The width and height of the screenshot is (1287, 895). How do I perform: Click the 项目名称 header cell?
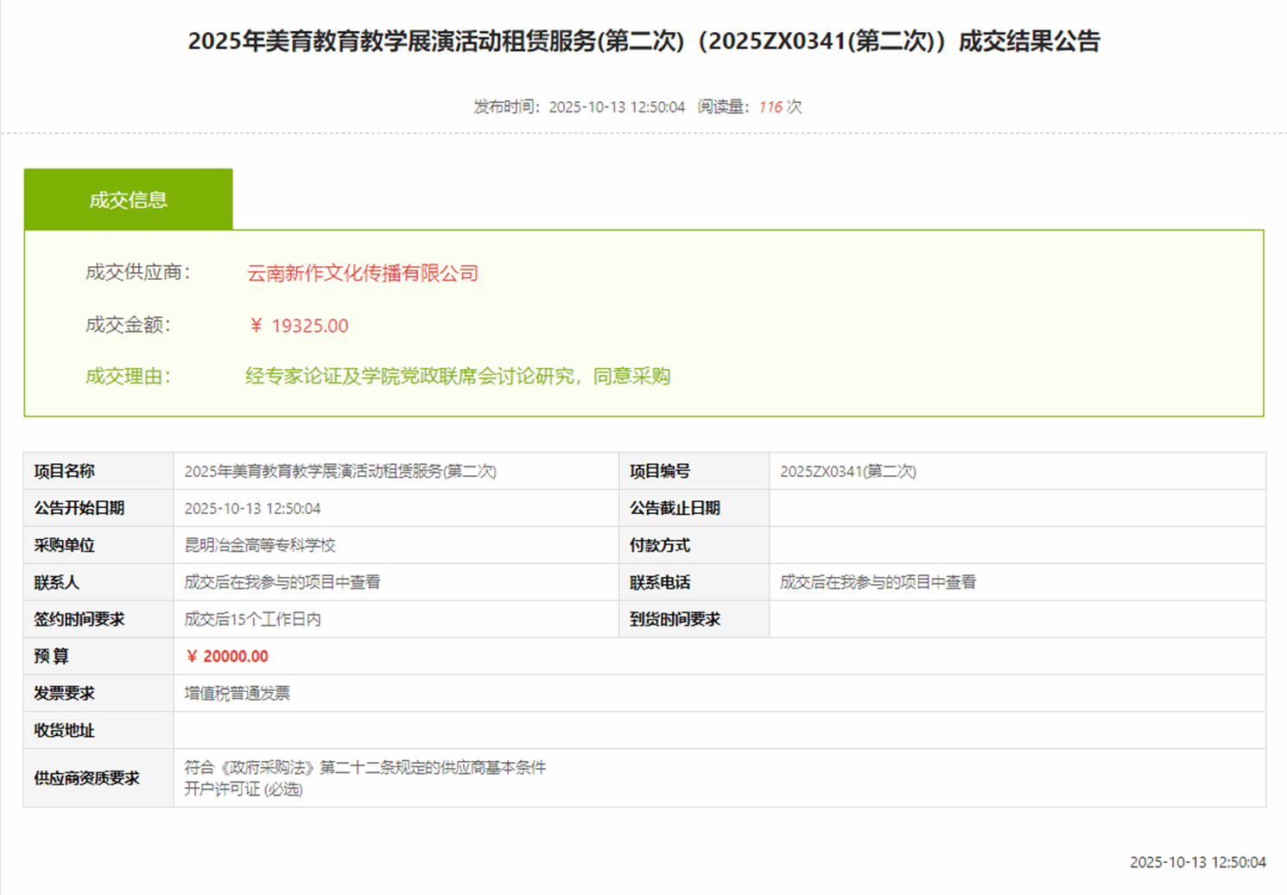(98, 472)
